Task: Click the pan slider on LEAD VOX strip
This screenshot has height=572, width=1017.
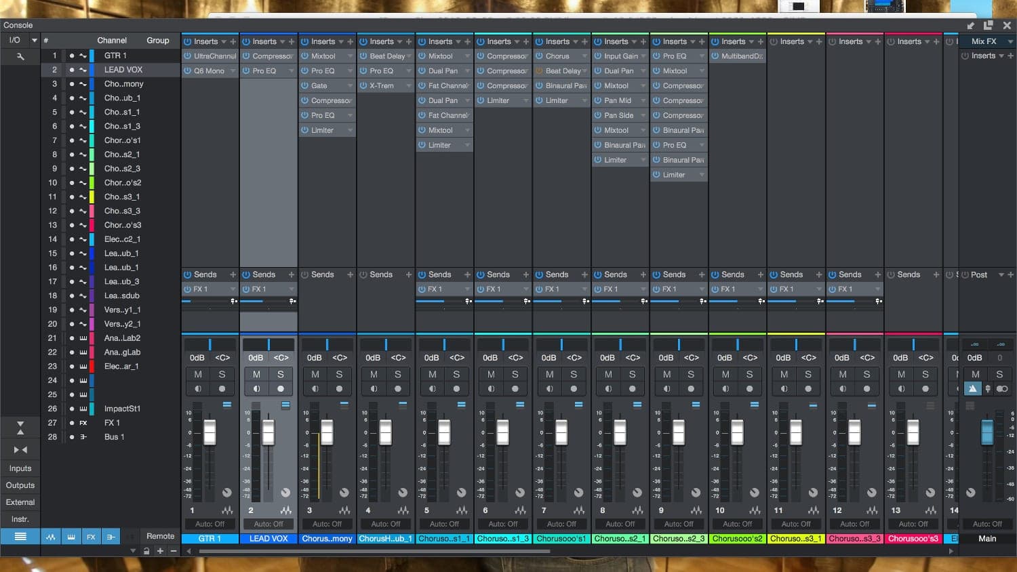Action: [x=268, y=344]
